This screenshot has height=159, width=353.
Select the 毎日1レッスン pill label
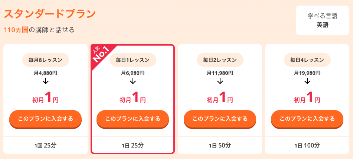pos(133,60)
